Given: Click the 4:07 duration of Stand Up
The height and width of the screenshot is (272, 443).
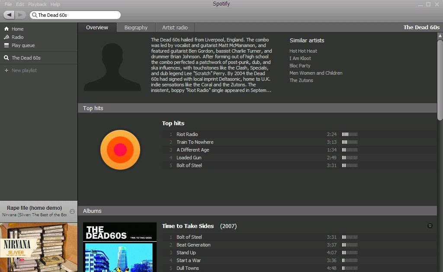Looking at the screenshot, I should tap(332, 253).
